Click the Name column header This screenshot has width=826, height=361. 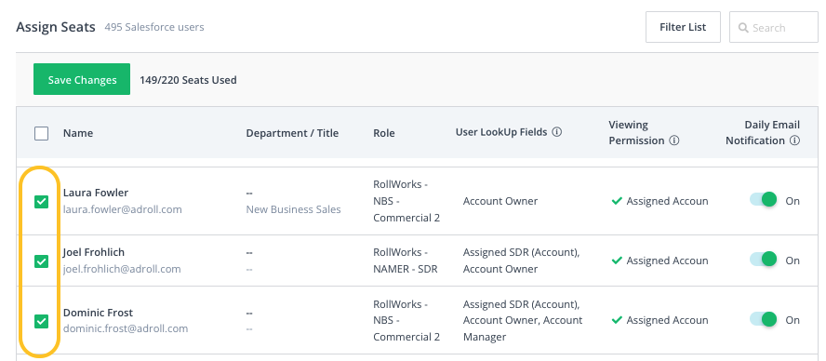[78, 133]
